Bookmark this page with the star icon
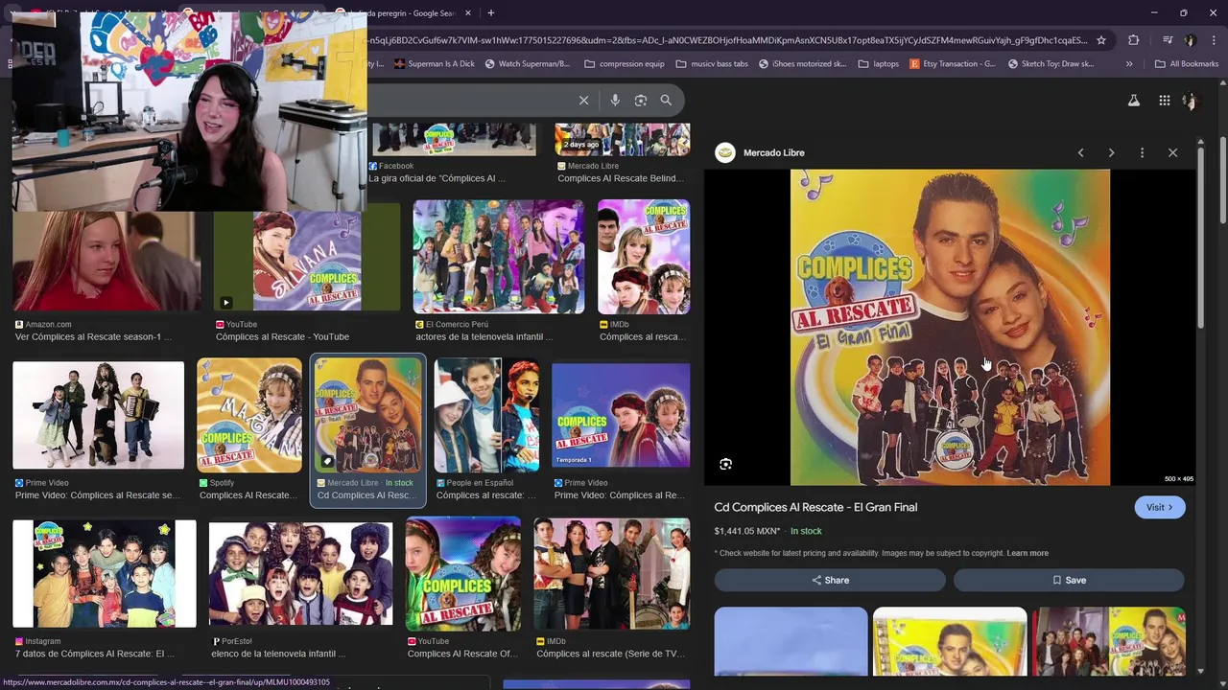1228x690 pixels. click(1101, 40)
